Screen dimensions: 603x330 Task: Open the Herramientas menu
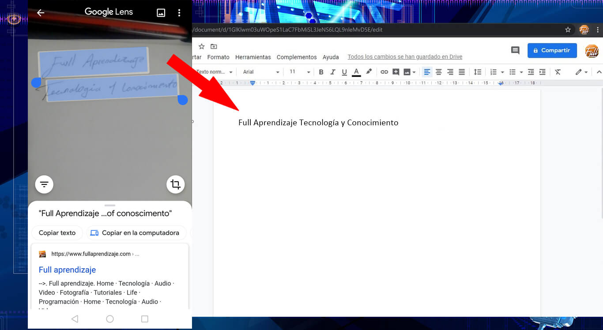253,57
